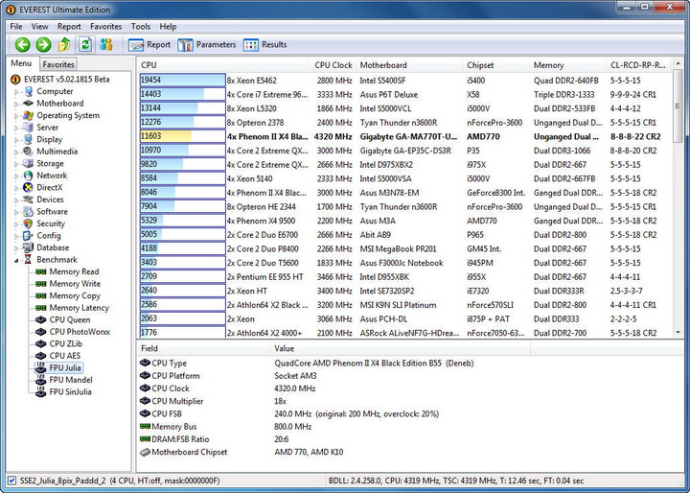Click the Parameters toolbar button
Image resolution: width=690 pixels, height=493 pixels.
click(207, 44)
